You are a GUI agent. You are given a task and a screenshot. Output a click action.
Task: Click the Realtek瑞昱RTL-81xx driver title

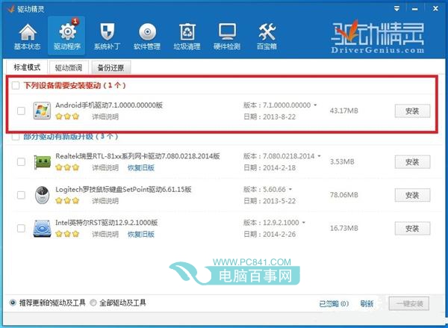point(137,156)
